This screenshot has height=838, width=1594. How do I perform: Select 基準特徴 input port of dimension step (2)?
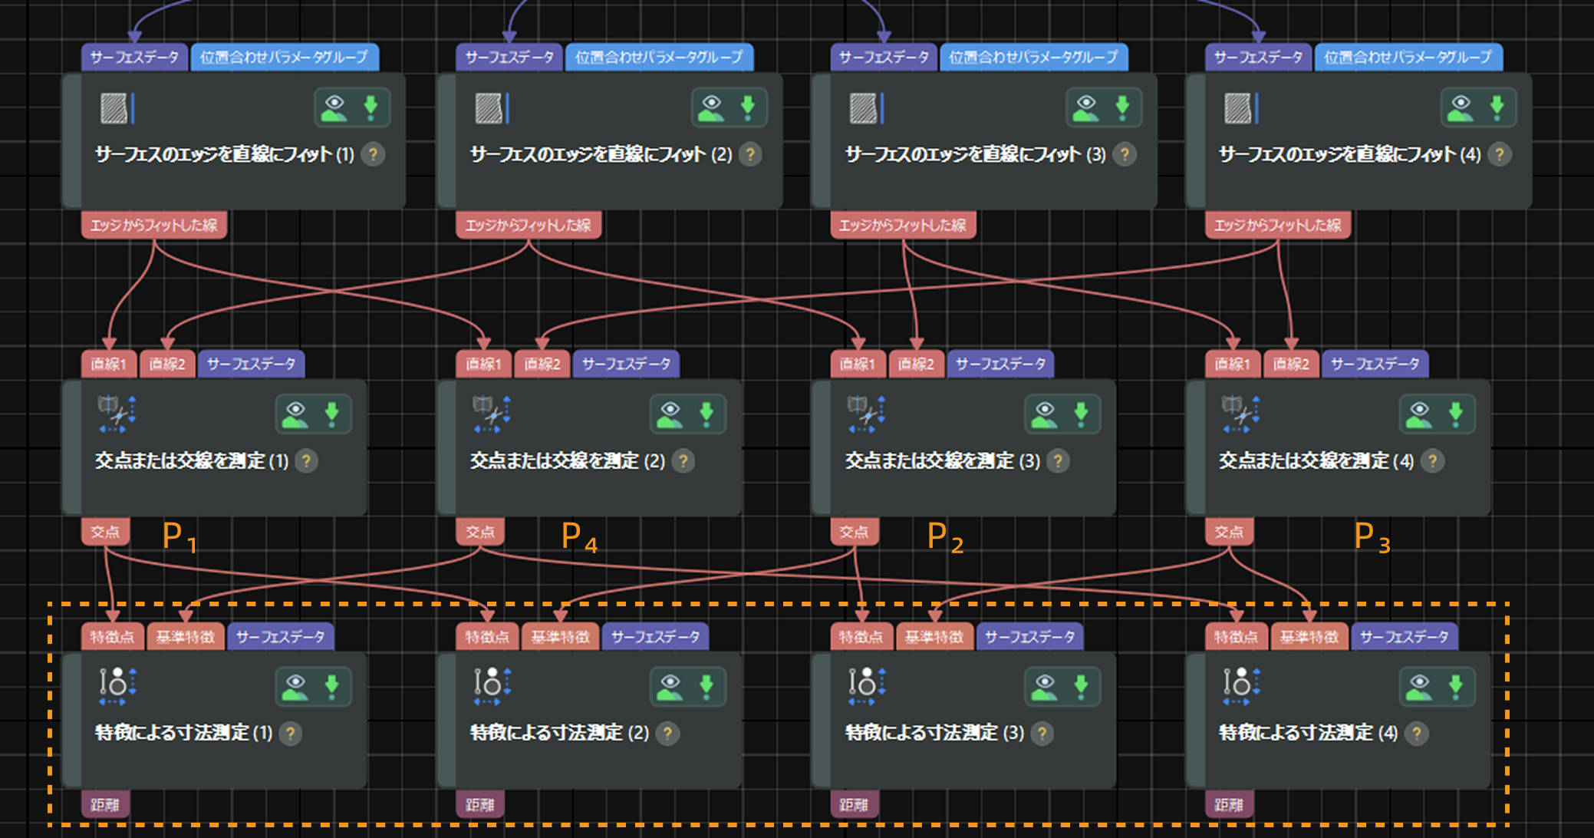[561, 637]
